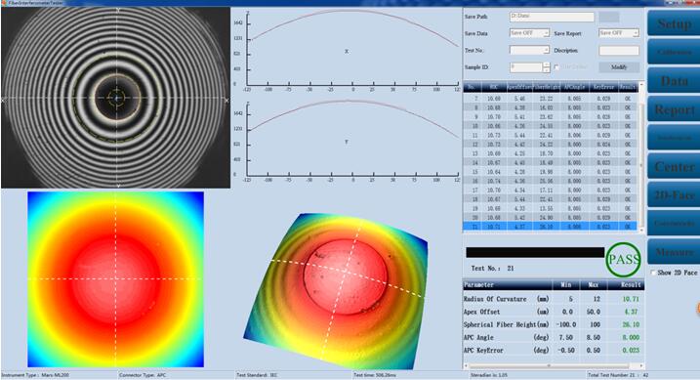
Task: Click the horizontal scrollbar under parameter table
Action: 554,365
